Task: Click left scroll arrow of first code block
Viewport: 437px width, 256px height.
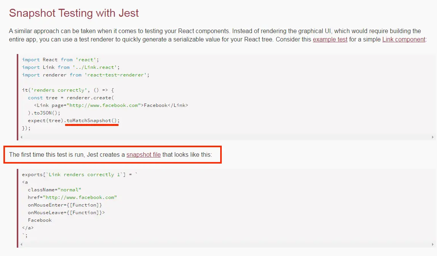Action: click(x=21, y=137)
